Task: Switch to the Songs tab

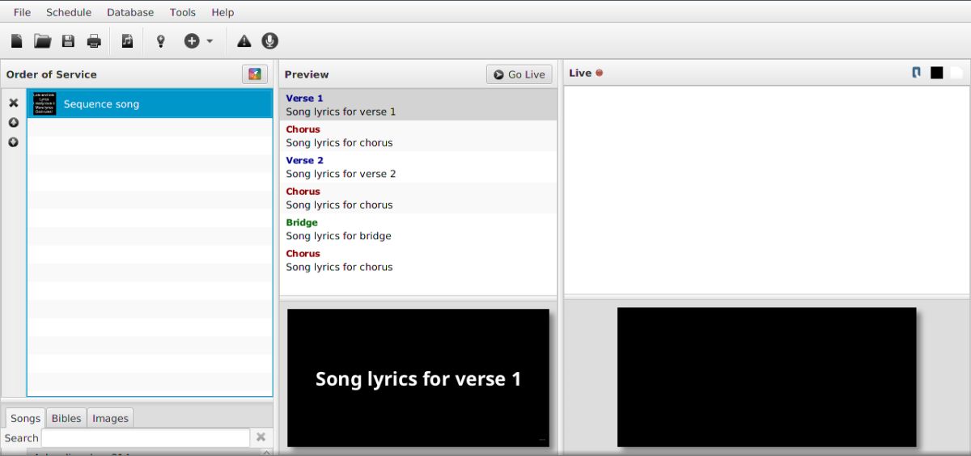Action: click(x=25, y=418)
